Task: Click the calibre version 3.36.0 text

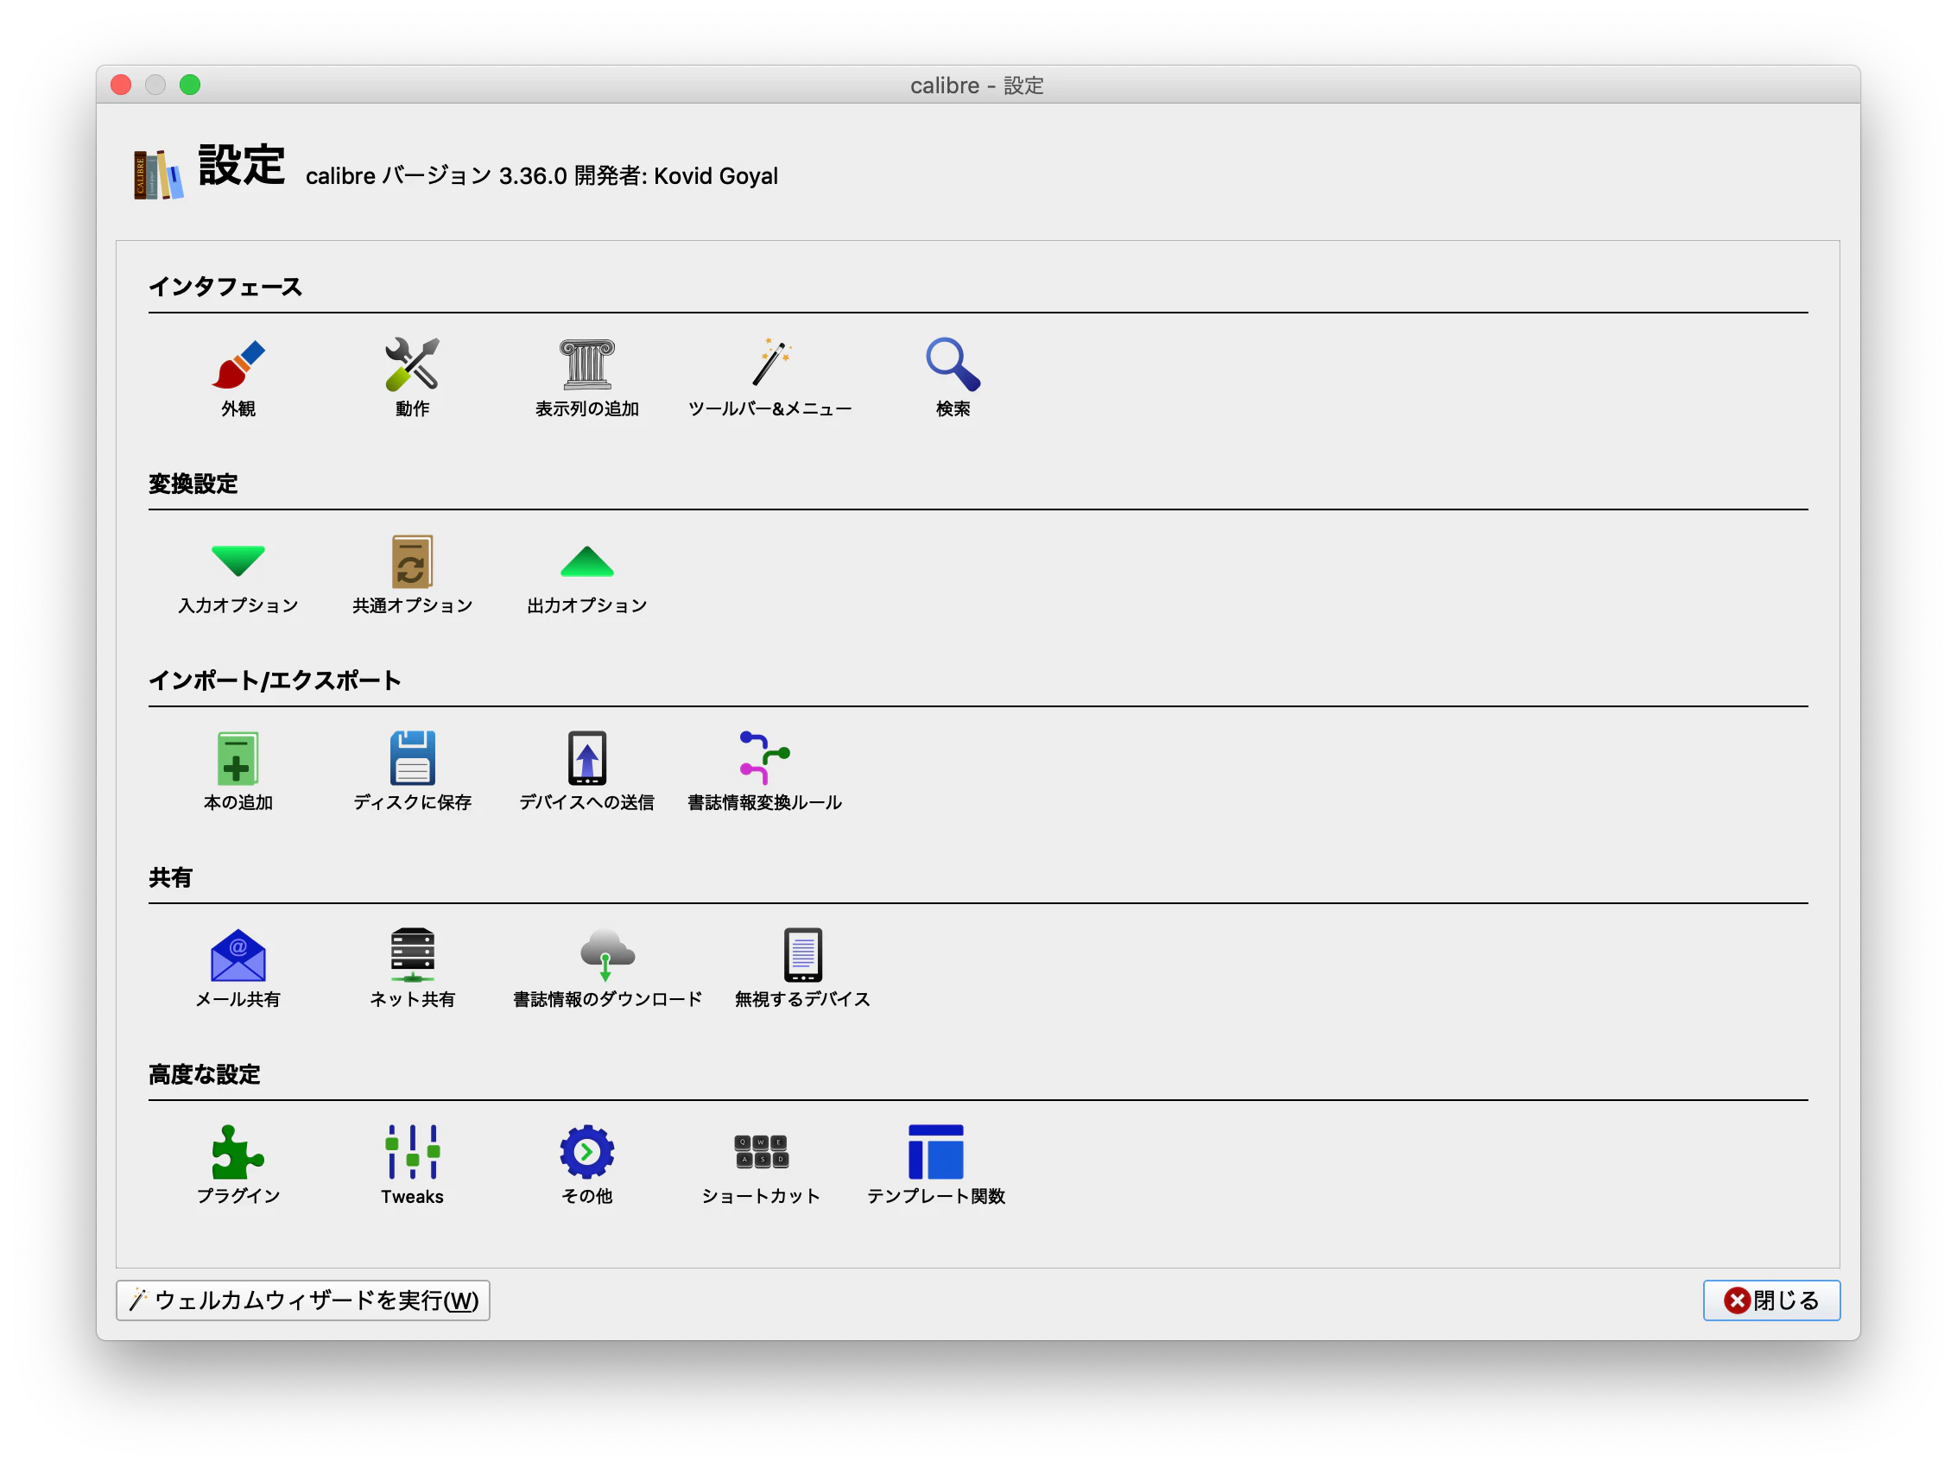Action: click(x=541, y=175)
